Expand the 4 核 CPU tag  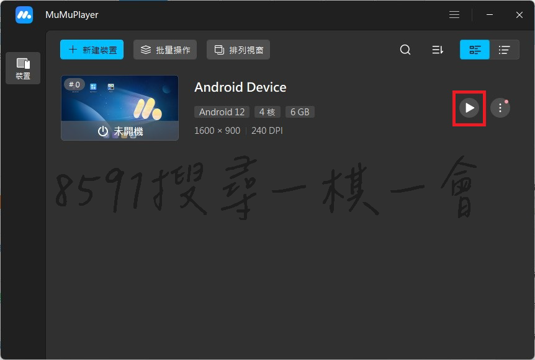click(267, 112)
